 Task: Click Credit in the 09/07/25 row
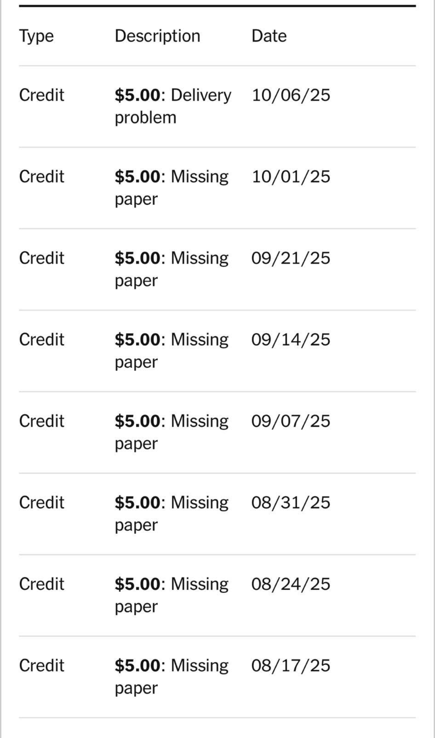[x=42, y=421]
